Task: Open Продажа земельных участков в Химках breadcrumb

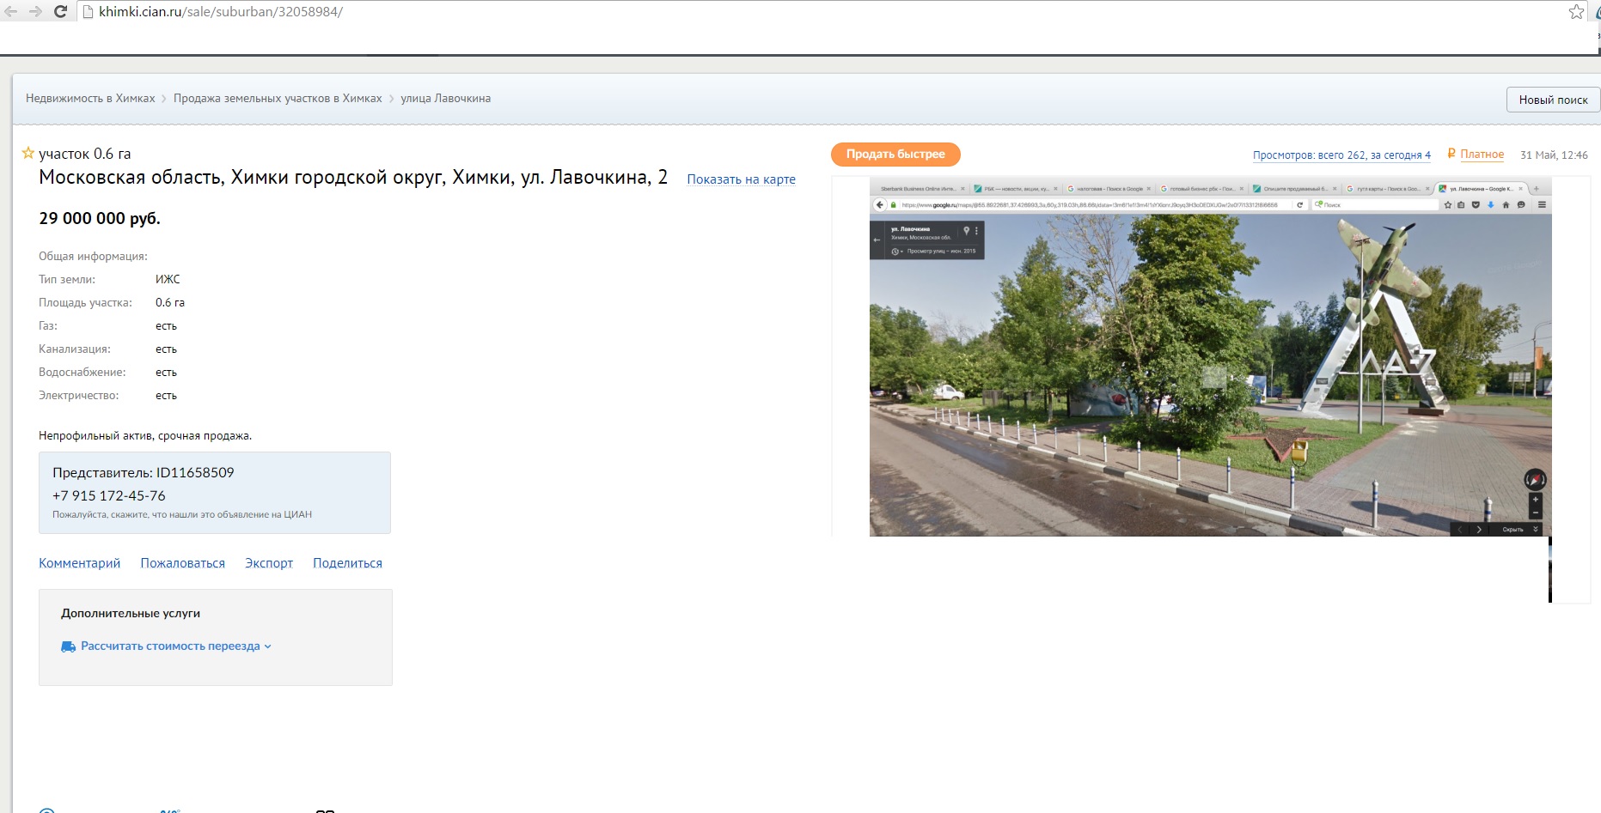Action: (278, 99)
